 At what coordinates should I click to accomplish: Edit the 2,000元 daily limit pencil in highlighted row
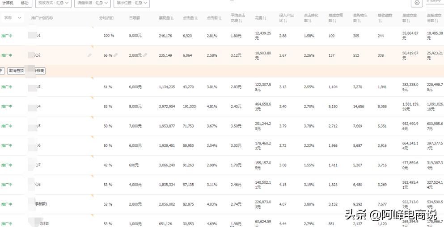pos(145,55)
